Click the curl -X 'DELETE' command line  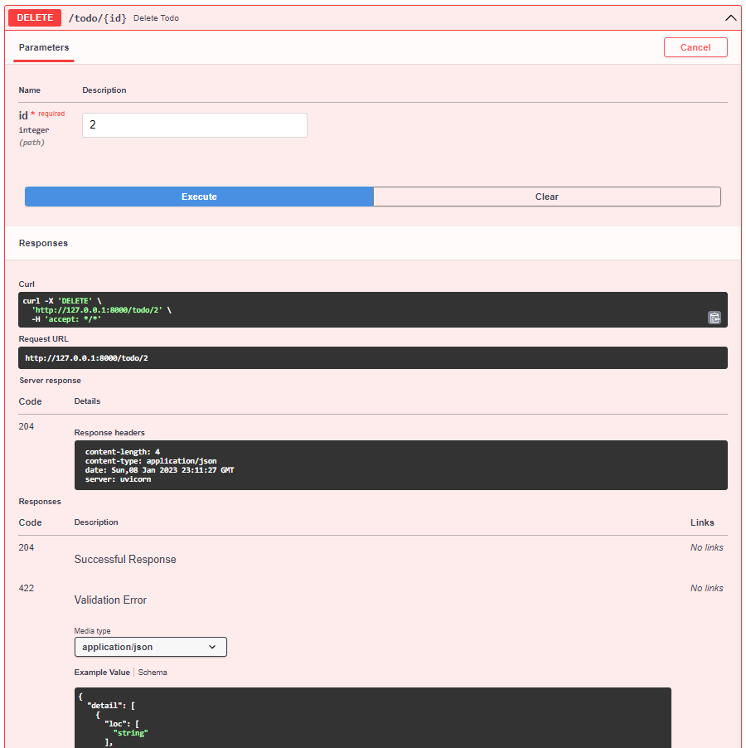coord(62,300)
